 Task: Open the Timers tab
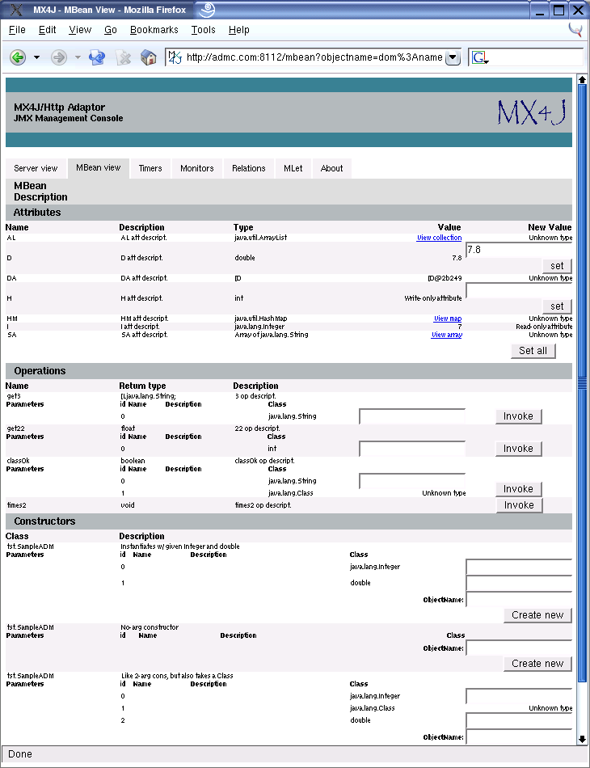150,168
